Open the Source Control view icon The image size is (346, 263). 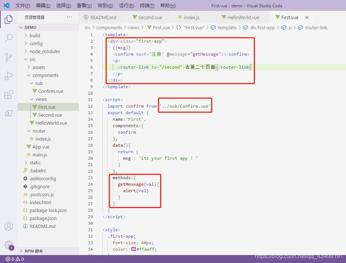[8, 57]
